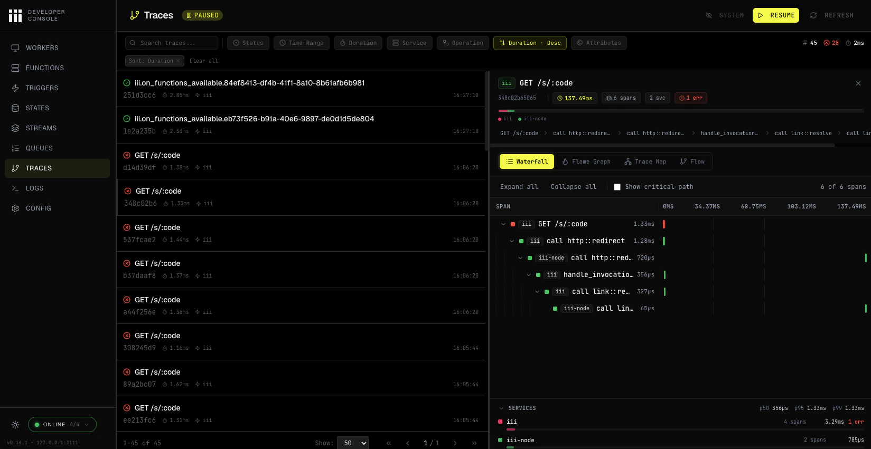871x449 pixels.
Task: Collapse the handle_invocatio span
Action: (529, 275)
